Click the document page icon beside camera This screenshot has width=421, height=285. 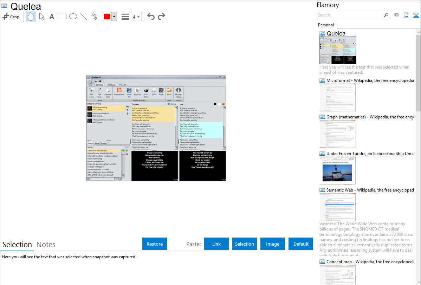pyautogui.click(x=406, y=15)
